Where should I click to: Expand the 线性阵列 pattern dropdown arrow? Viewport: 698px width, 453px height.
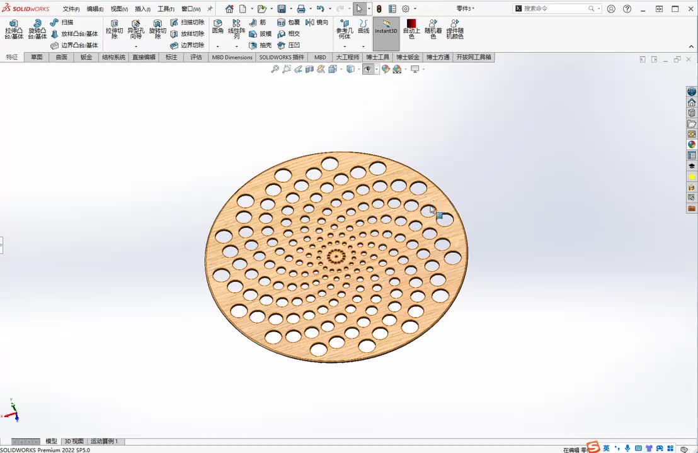tap(236, 46)
